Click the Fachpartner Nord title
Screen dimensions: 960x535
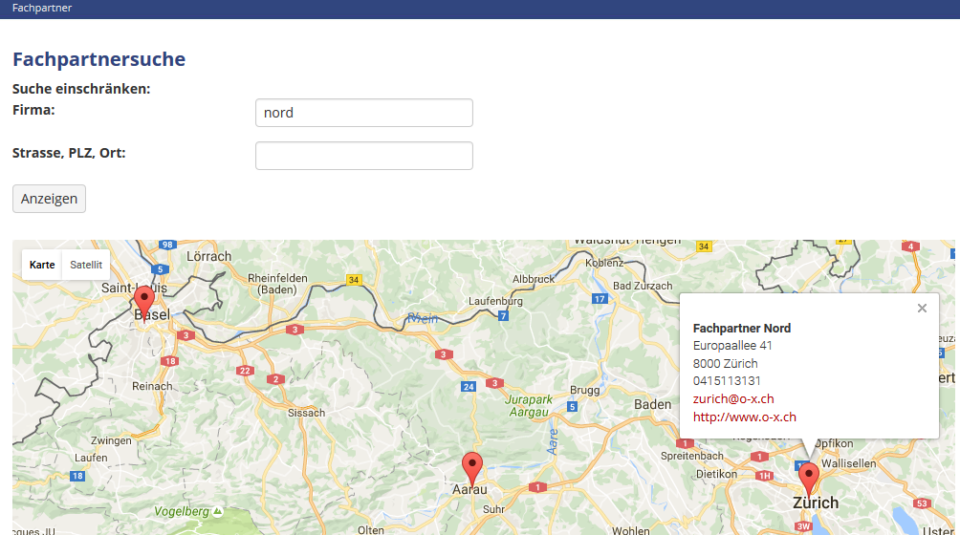(x=741, y=329)
